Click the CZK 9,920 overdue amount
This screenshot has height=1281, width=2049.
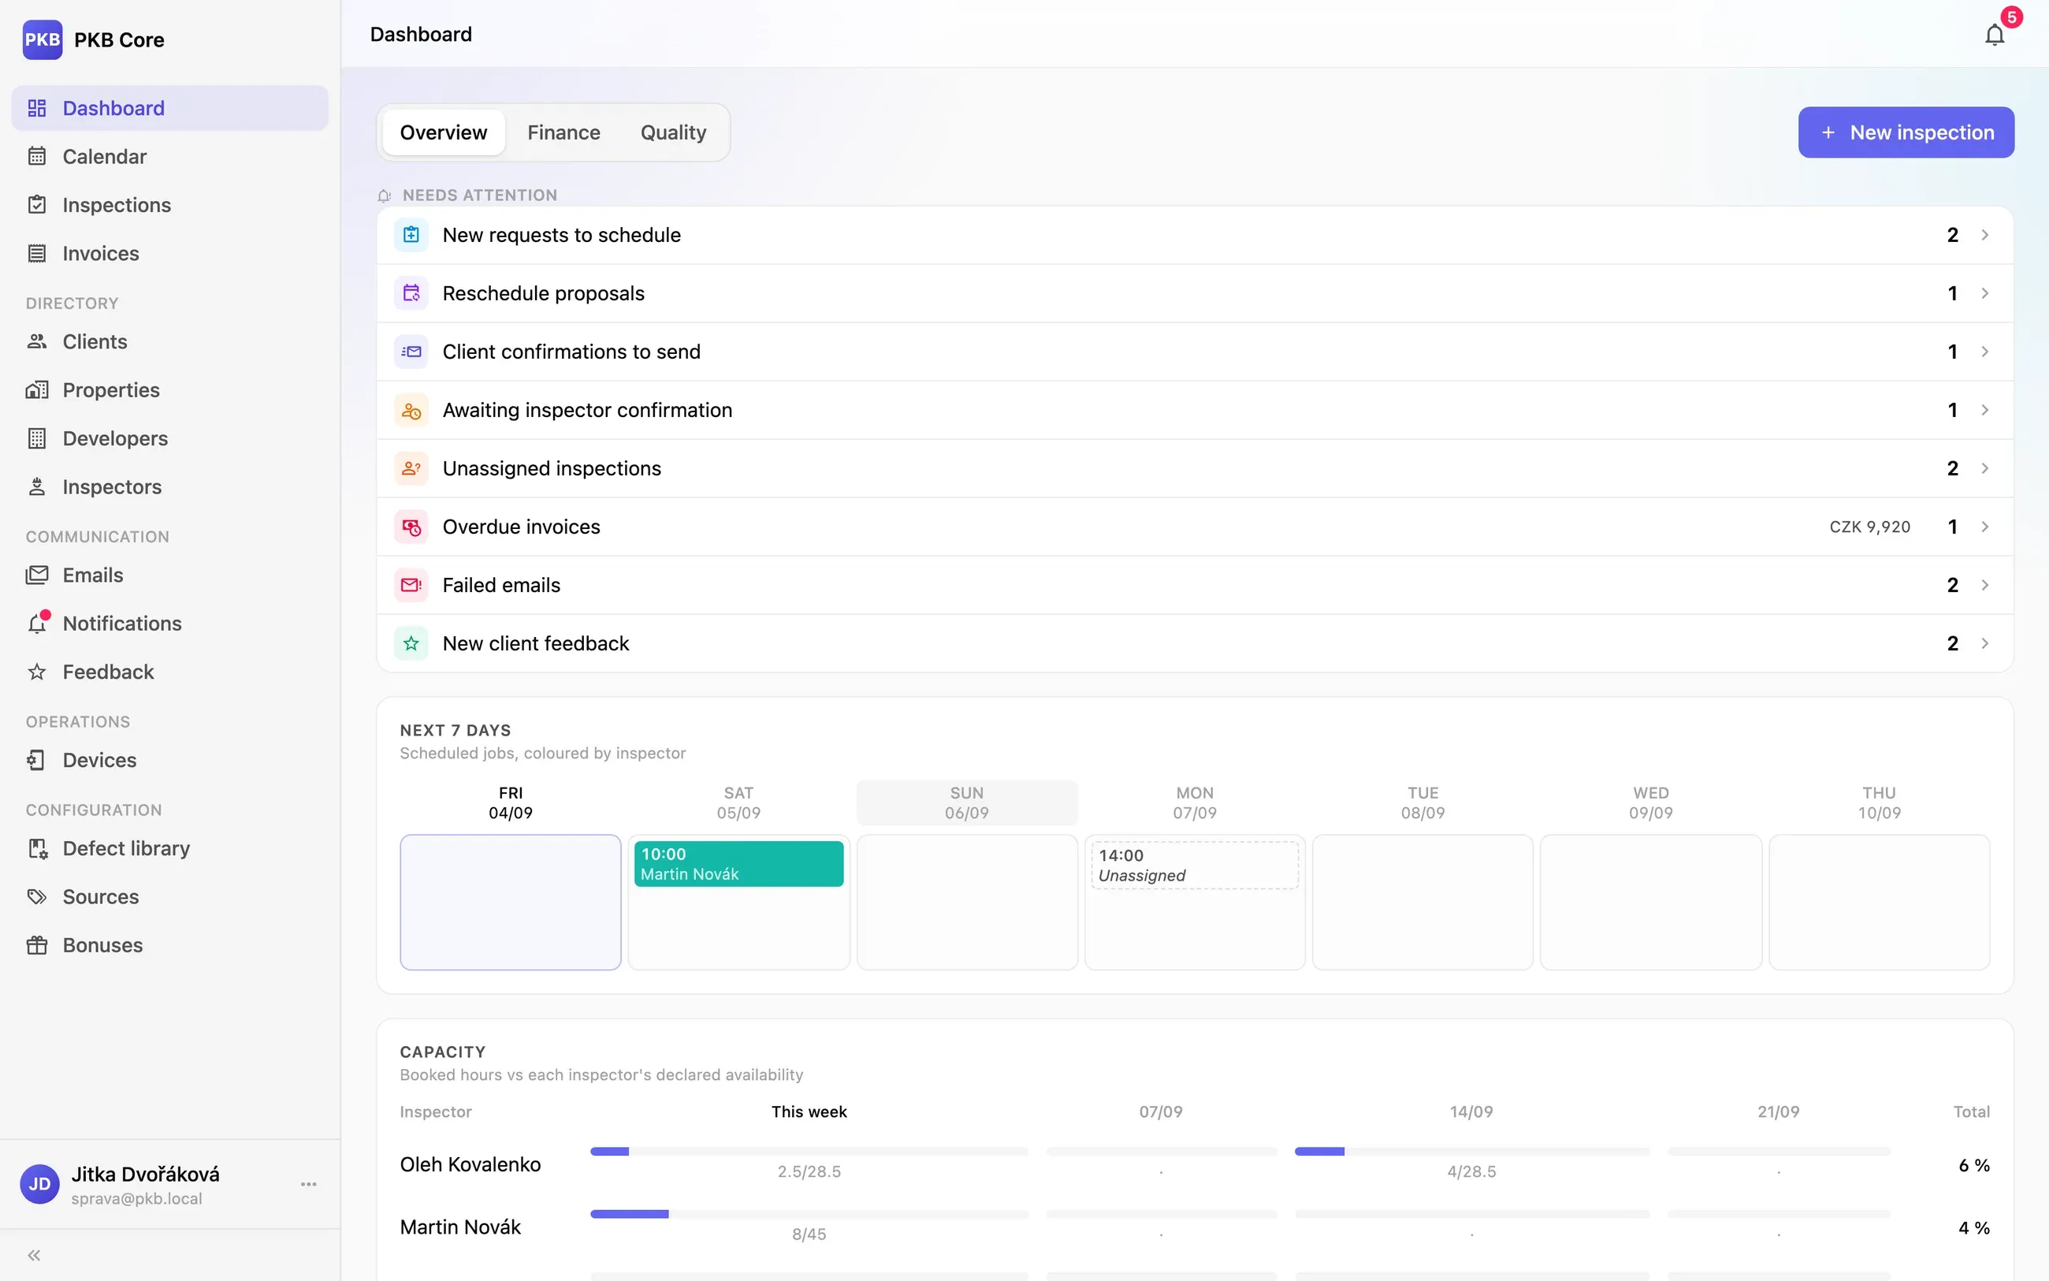tap(1869, 527)
